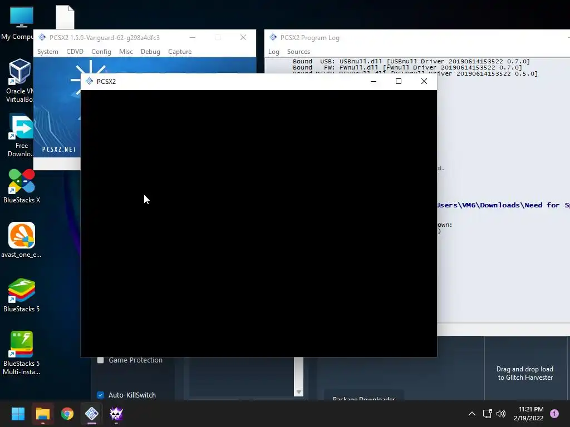
Task: Select the BlueStacks 5 Multi-Instance desktop icon
Action: (22, 353)
